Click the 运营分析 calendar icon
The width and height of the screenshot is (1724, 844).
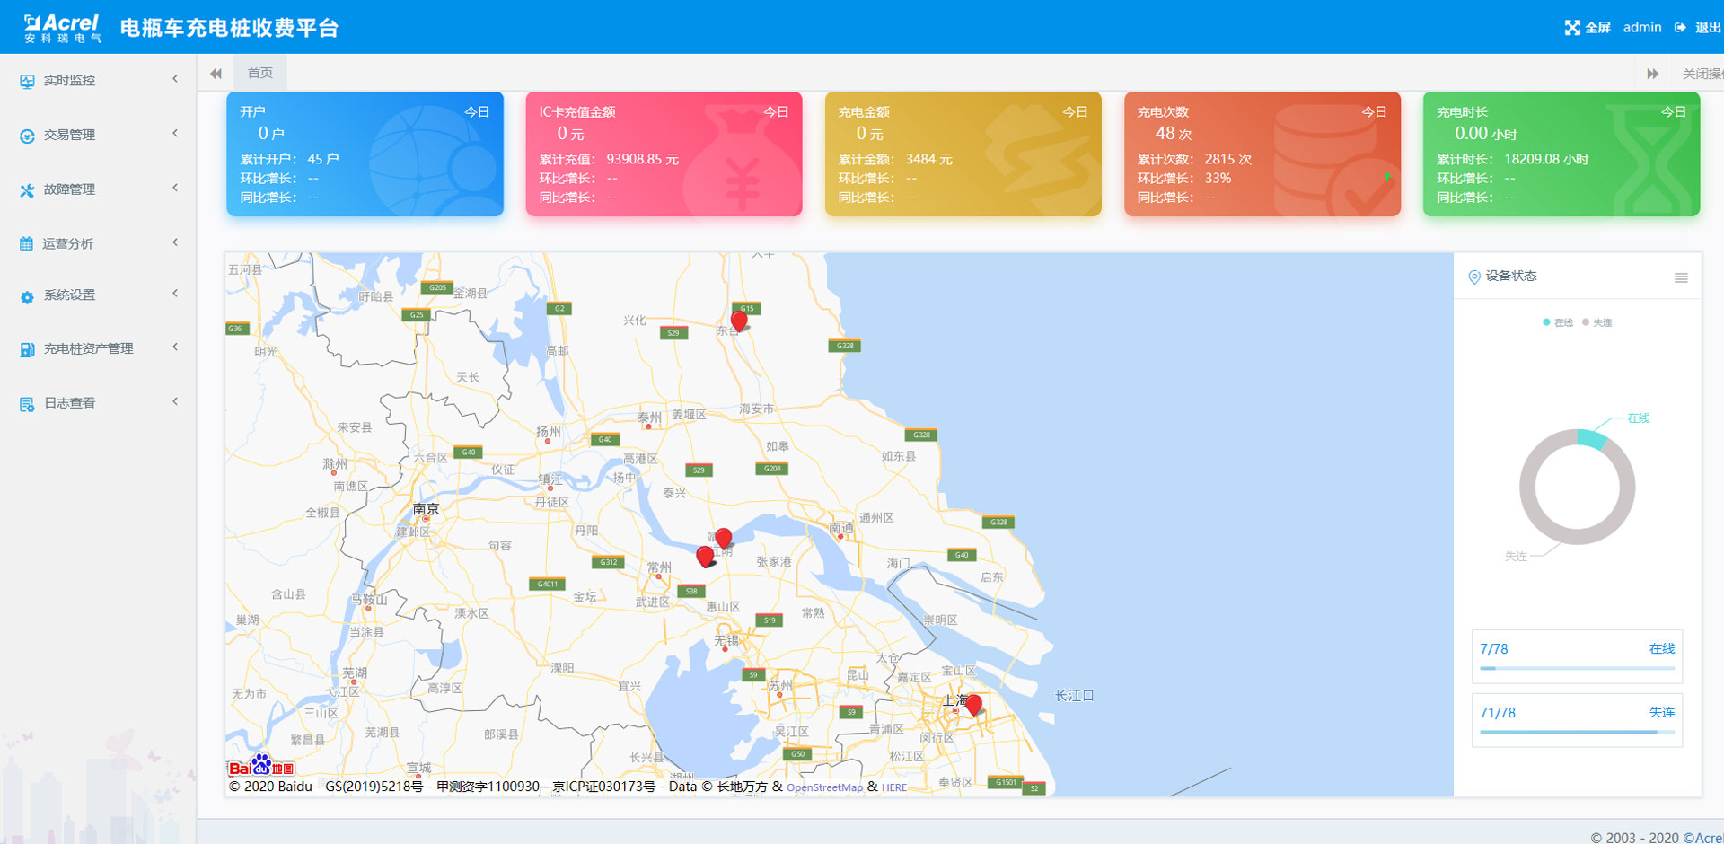click(x=26, y=243)
